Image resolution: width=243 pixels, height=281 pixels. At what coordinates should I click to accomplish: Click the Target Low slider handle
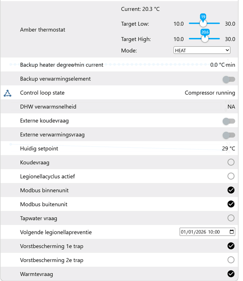pyautogui.click(x=203, y=24)
